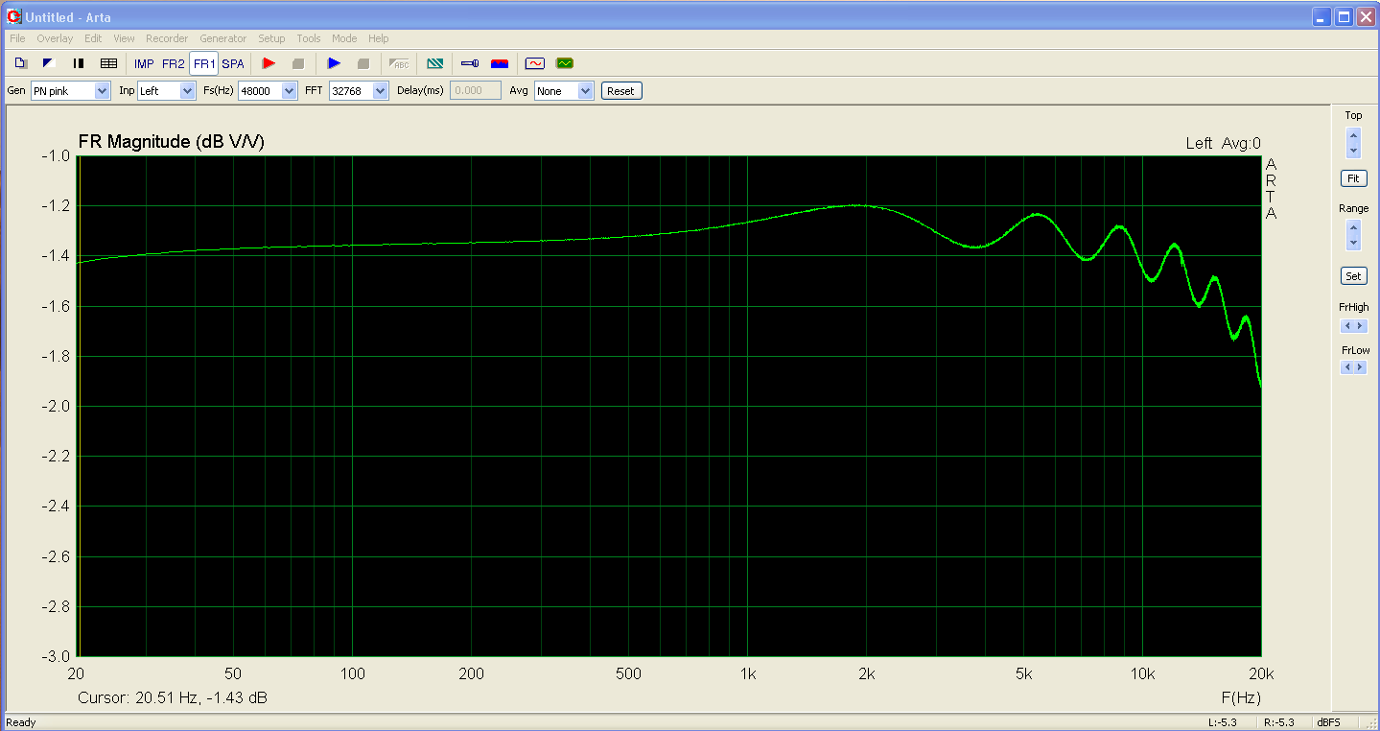1380x731 pixels.
Task: Open the Setup menu
Action: tap(271, 38)
